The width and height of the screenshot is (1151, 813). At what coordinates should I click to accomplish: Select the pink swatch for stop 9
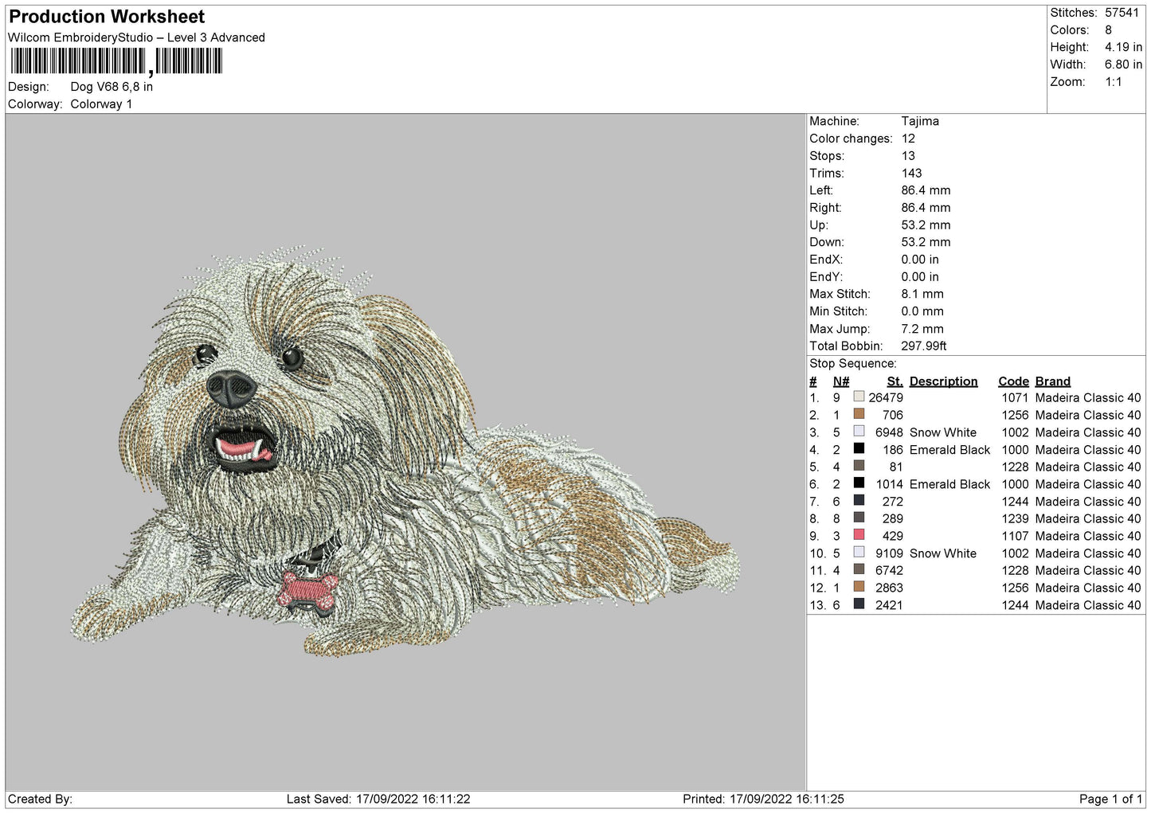[859, 535]
